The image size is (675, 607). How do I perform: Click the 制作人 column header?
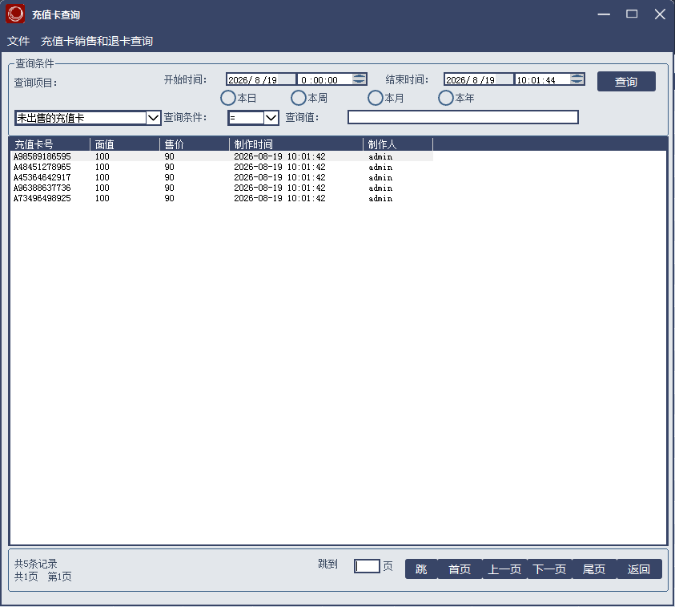[x=398, y=144]
